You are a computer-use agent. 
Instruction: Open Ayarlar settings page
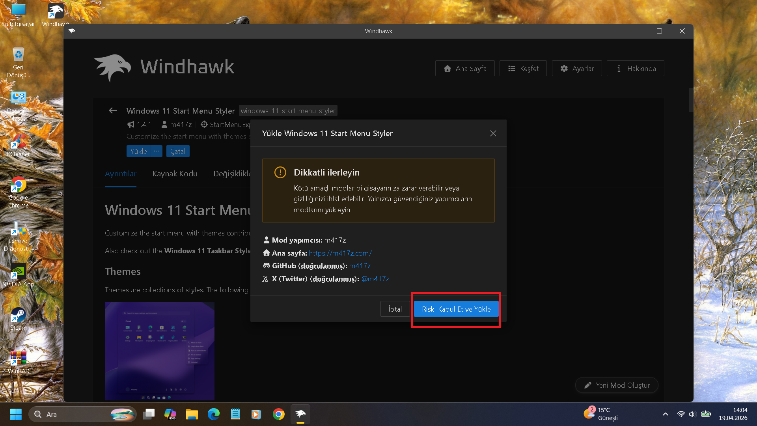[x=577, y=68]
